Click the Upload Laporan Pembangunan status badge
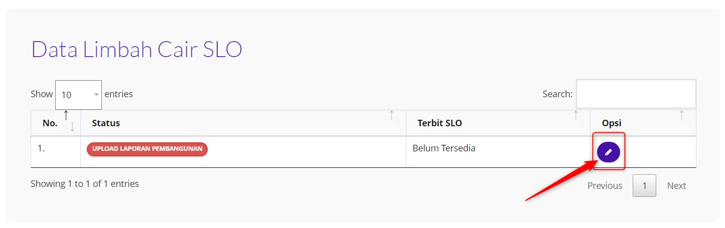 [147, 149]
